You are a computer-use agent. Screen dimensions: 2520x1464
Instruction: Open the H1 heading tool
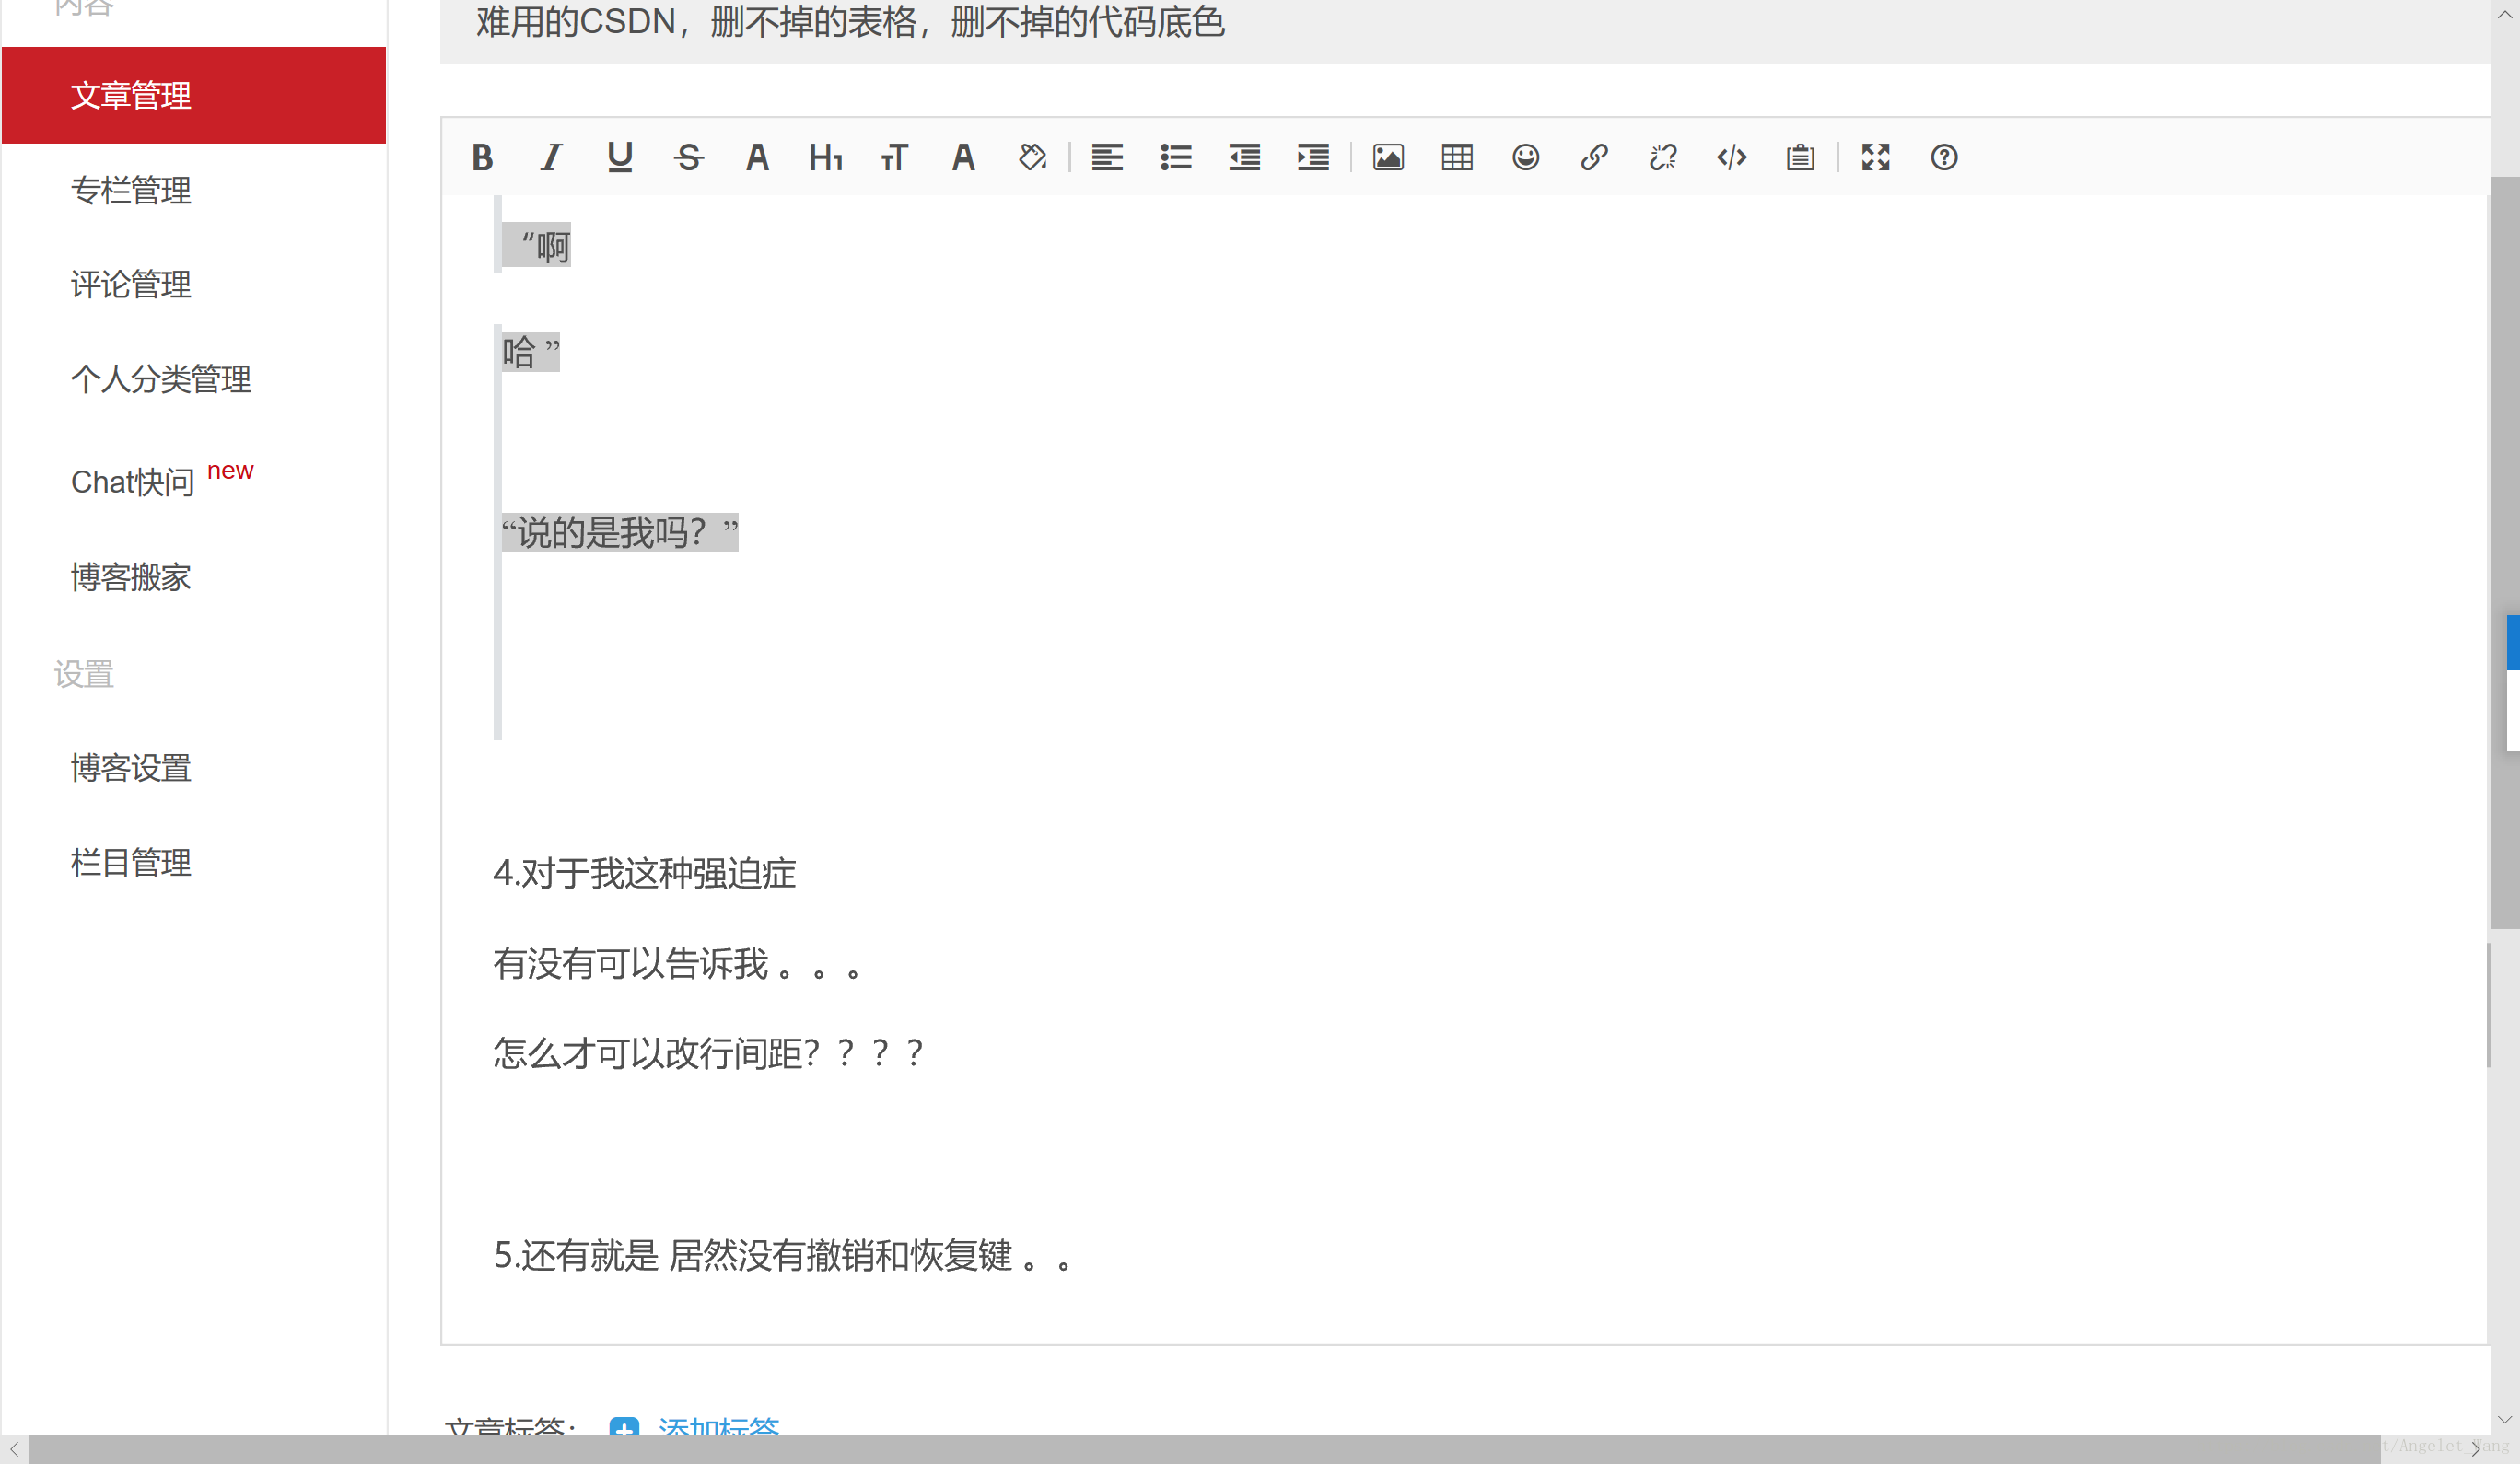coord(826,157)
